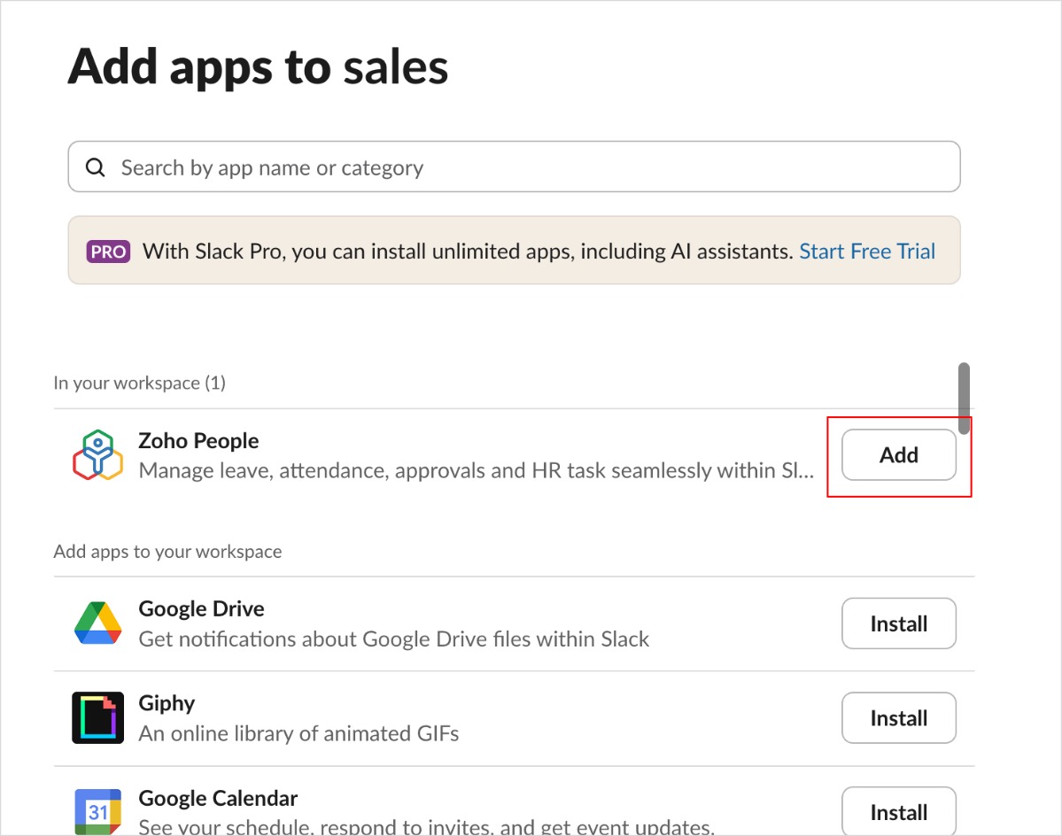Click the Giphy app name
This screenshot has height=836, width=1062.
click(x=167, y=703)
